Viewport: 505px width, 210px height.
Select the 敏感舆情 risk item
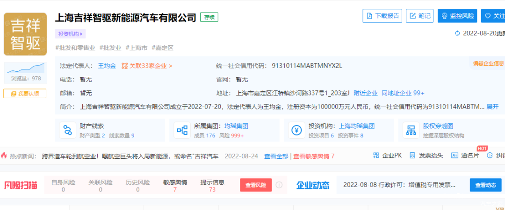coord(175,185)
